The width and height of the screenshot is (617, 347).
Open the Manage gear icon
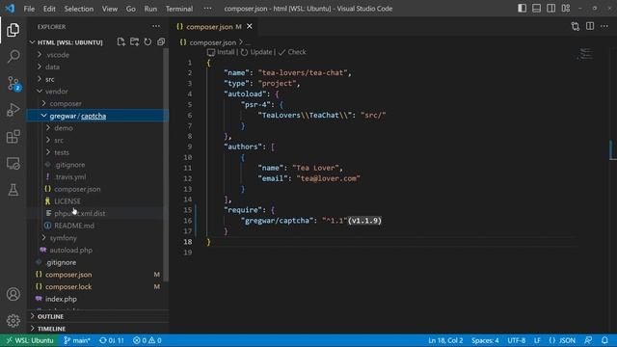point(13,321)
